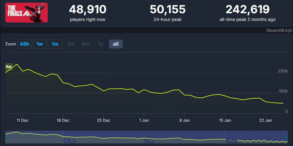
Task: Click the 200k y-axis label
Action: 283,71
